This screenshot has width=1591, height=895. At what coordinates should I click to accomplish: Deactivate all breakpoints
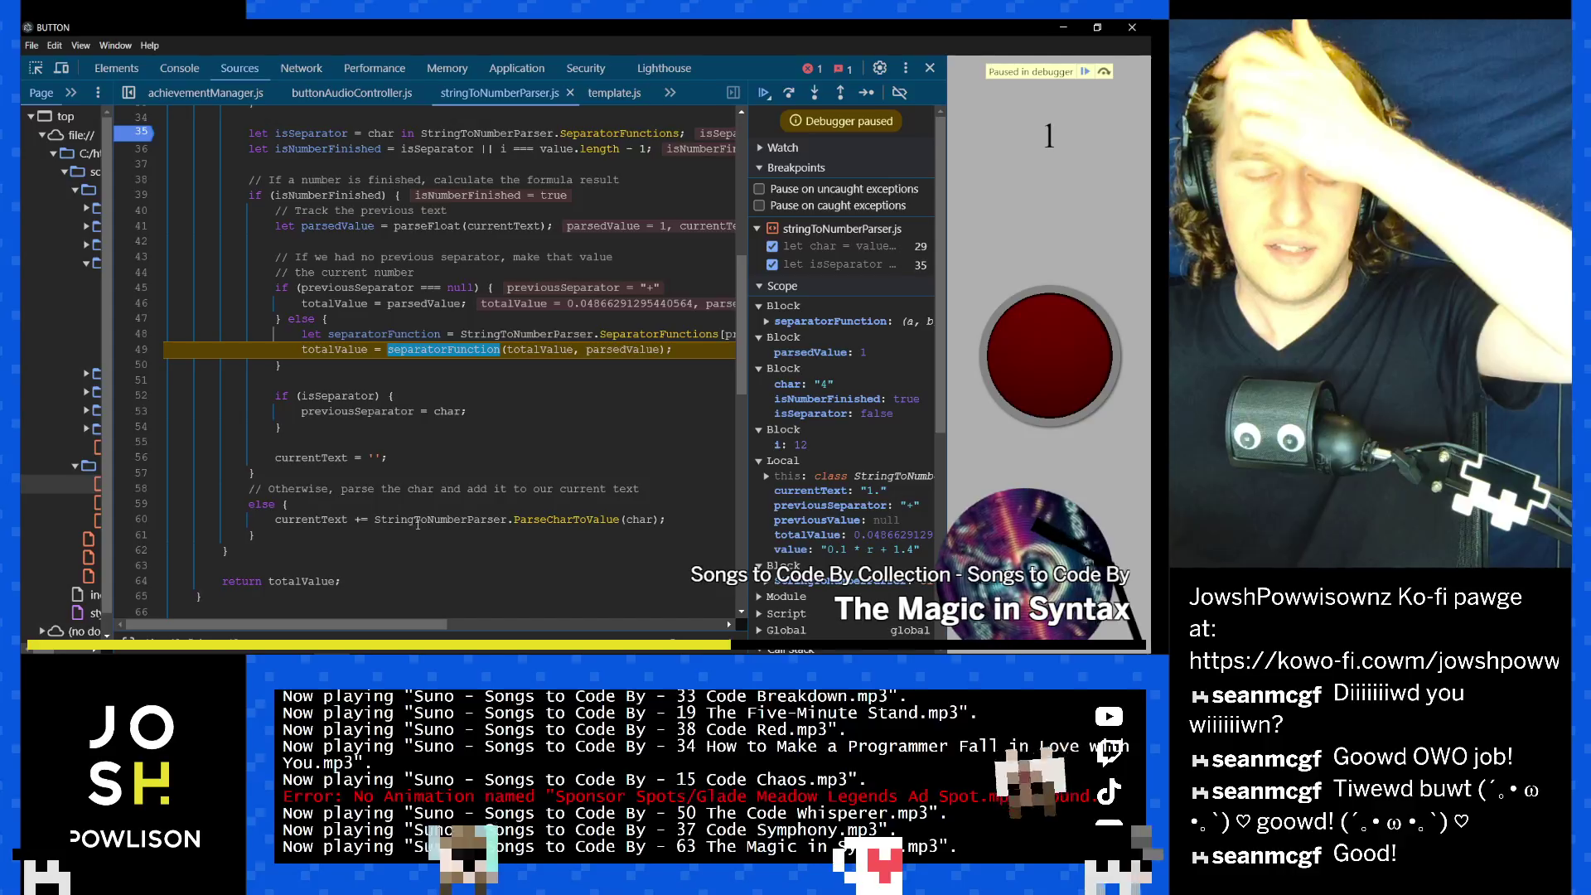pos(901,93)
